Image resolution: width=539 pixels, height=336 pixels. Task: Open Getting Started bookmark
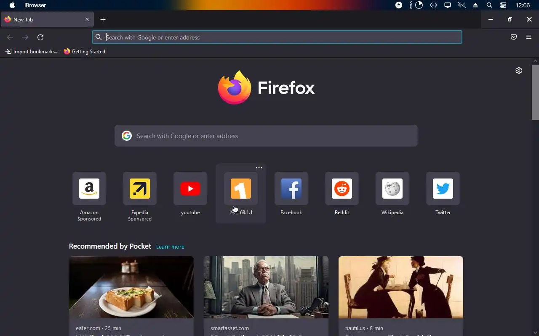[85, 51]
